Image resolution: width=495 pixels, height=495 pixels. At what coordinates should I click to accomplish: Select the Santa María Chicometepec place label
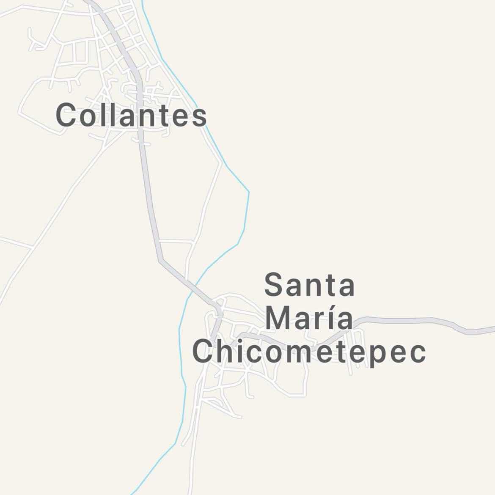pos(309,319)
